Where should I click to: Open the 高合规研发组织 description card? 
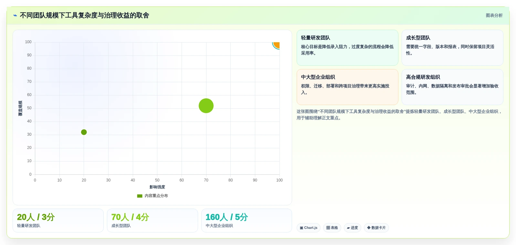point(452,87)
